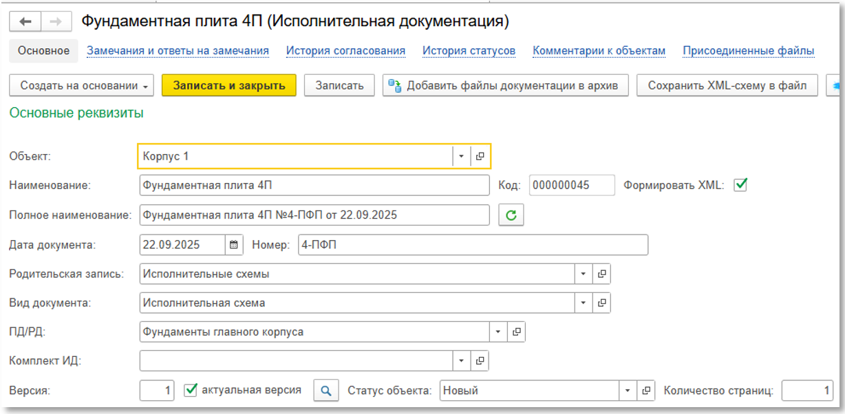Click into the Номер input field
The width and height of the screenshot is (845, 414).
coord(473,245)
